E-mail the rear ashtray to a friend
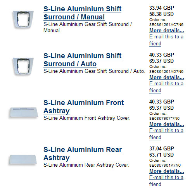 [x=166, y=181]
